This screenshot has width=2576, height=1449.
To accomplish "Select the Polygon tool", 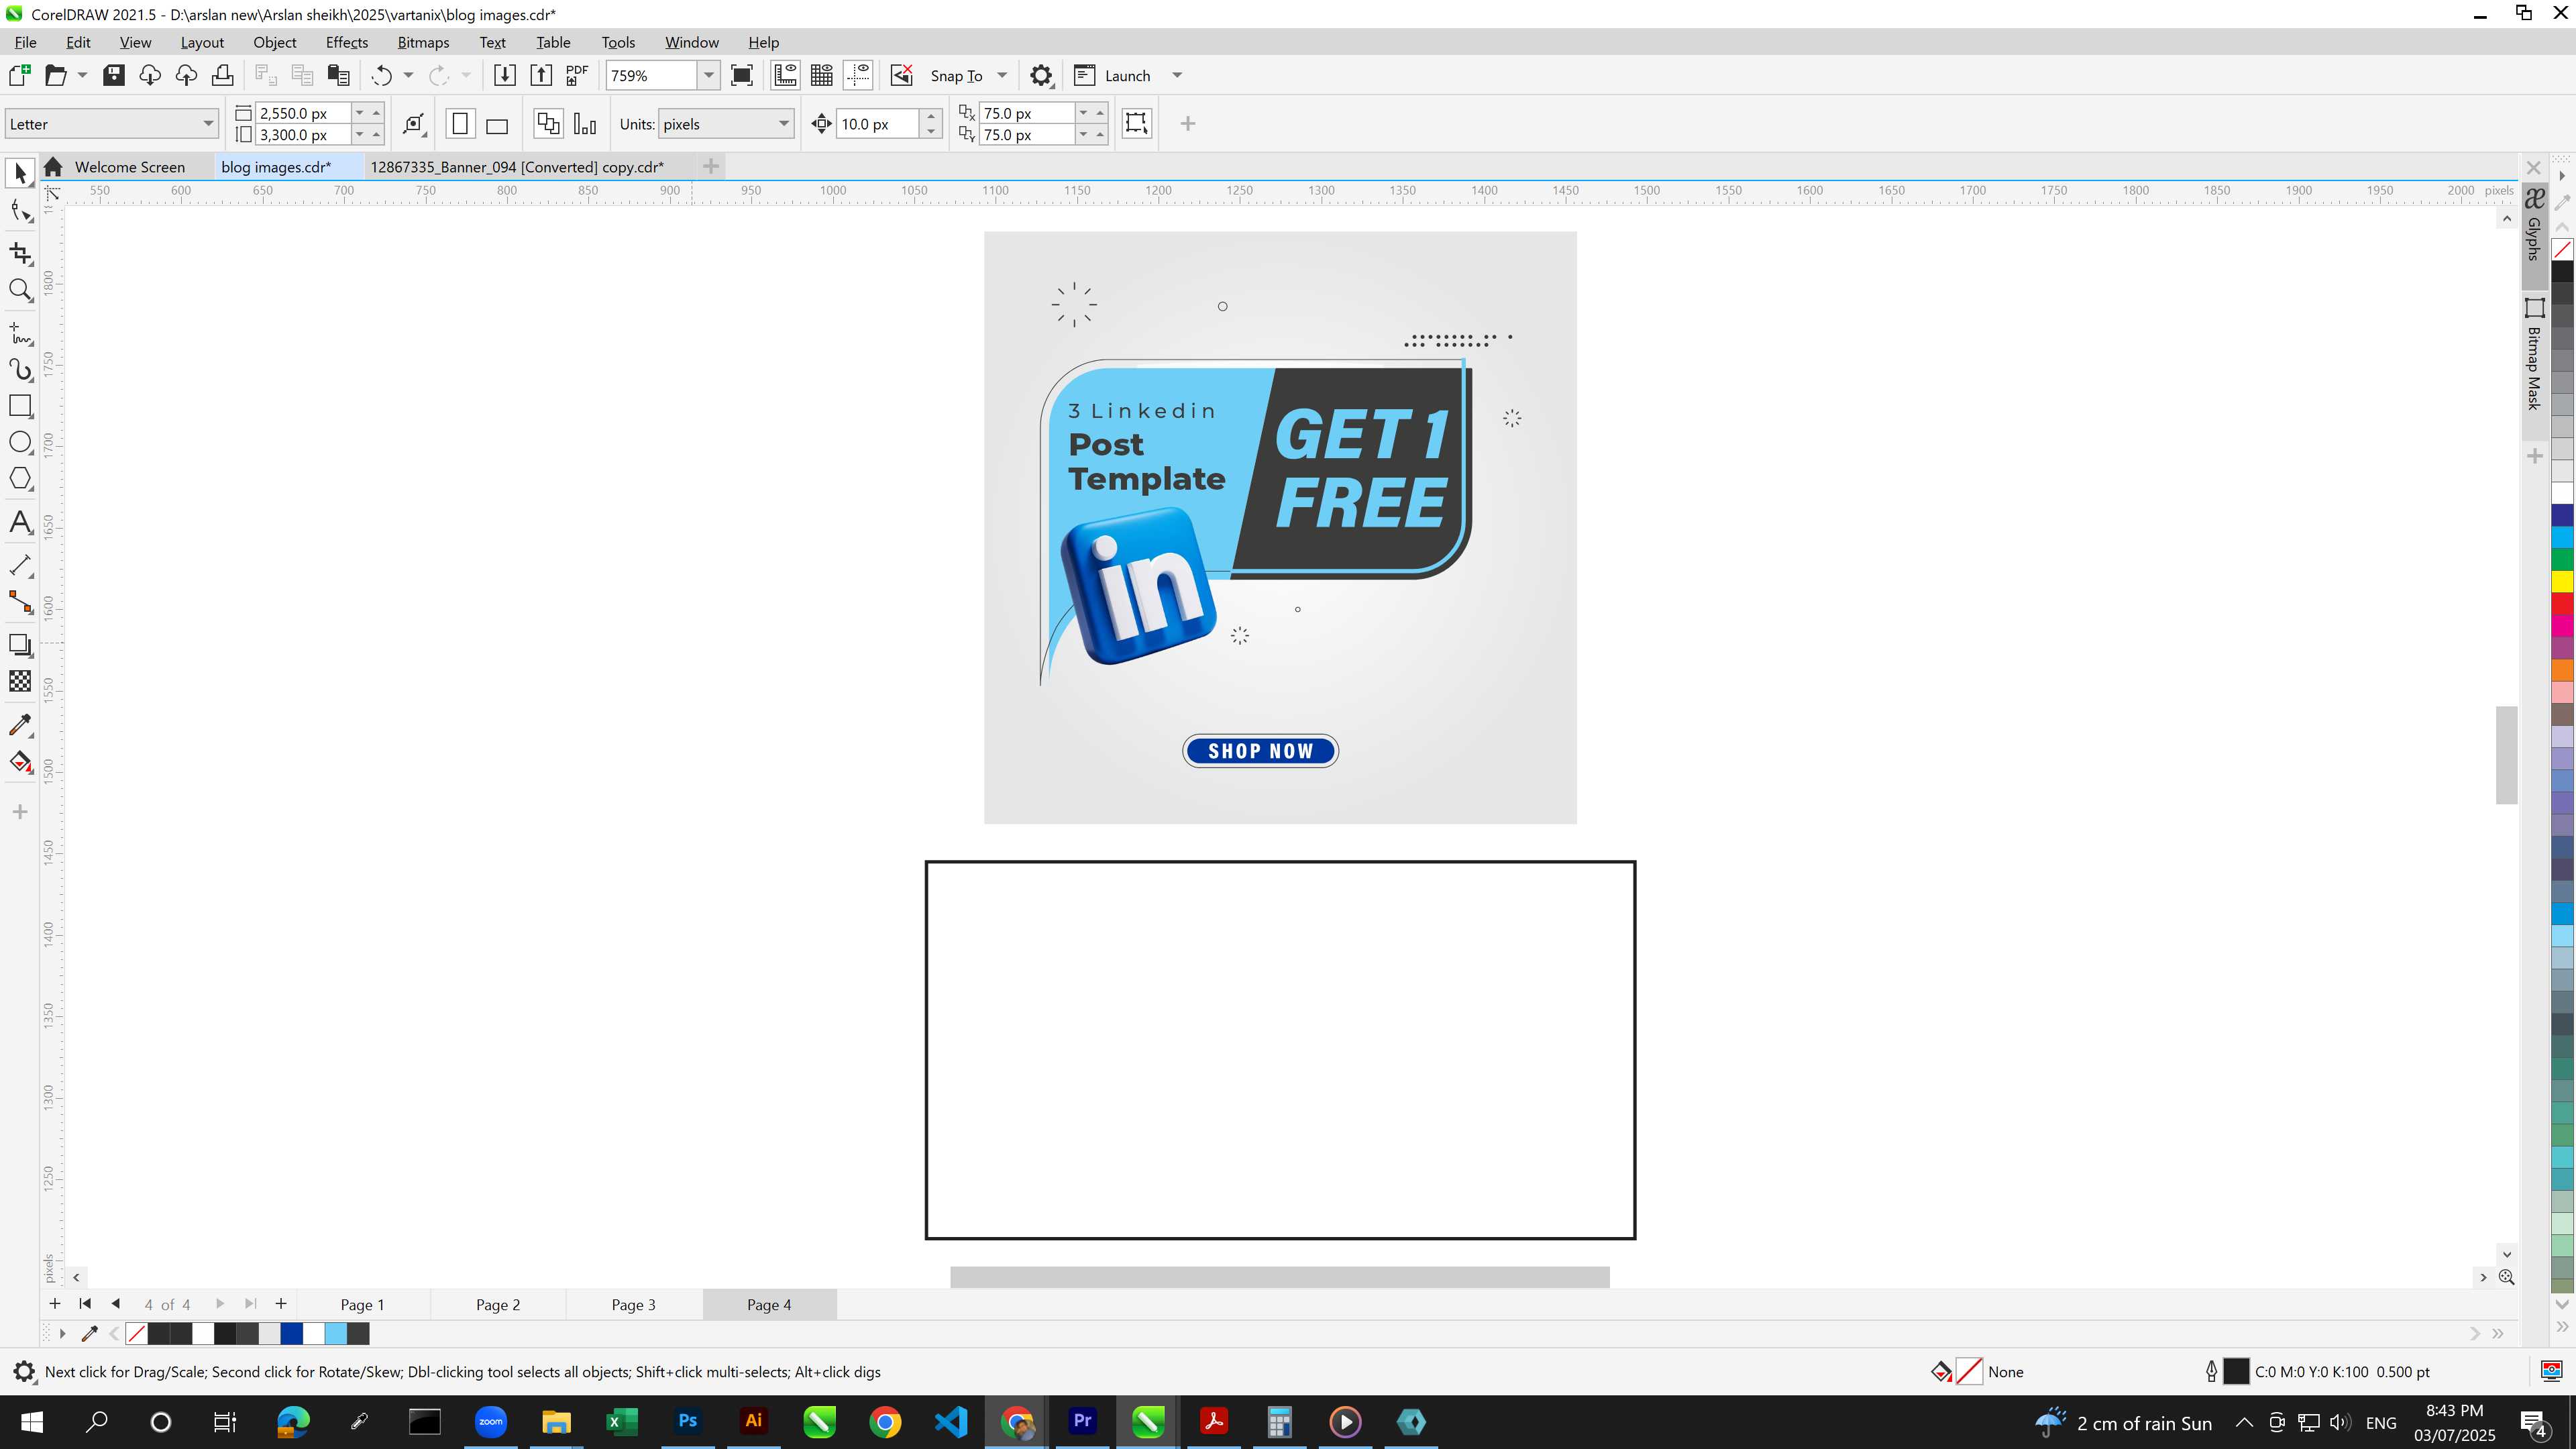I will [x=20, y=479].
